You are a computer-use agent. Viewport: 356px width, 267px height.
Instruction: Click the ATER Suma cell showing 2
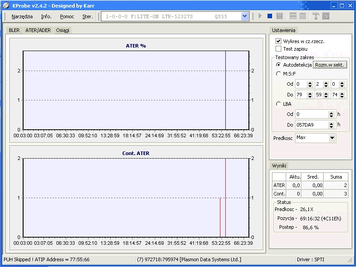pos(336,185)
